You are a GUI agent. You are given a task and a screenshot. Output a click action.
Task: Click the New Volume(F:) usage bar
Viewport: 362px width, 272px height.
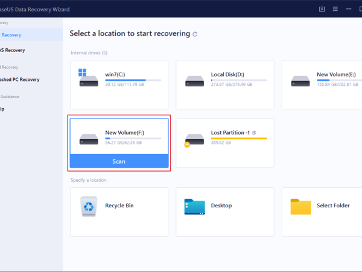133,138
